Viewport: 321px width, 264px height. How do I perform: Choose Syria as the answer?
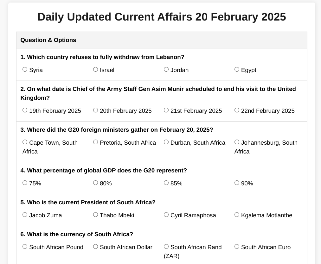tap(25, 69)
